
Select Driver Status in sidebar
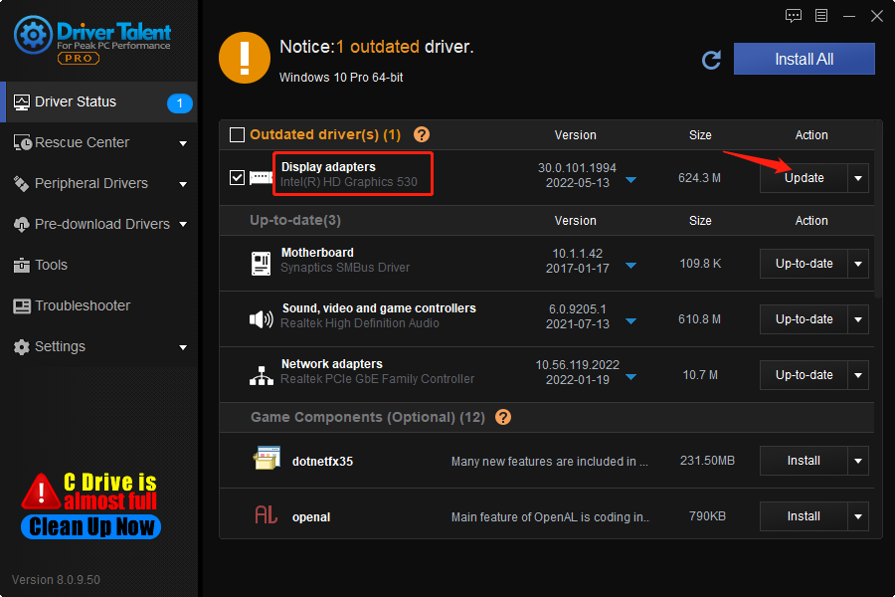pos(98,102)
